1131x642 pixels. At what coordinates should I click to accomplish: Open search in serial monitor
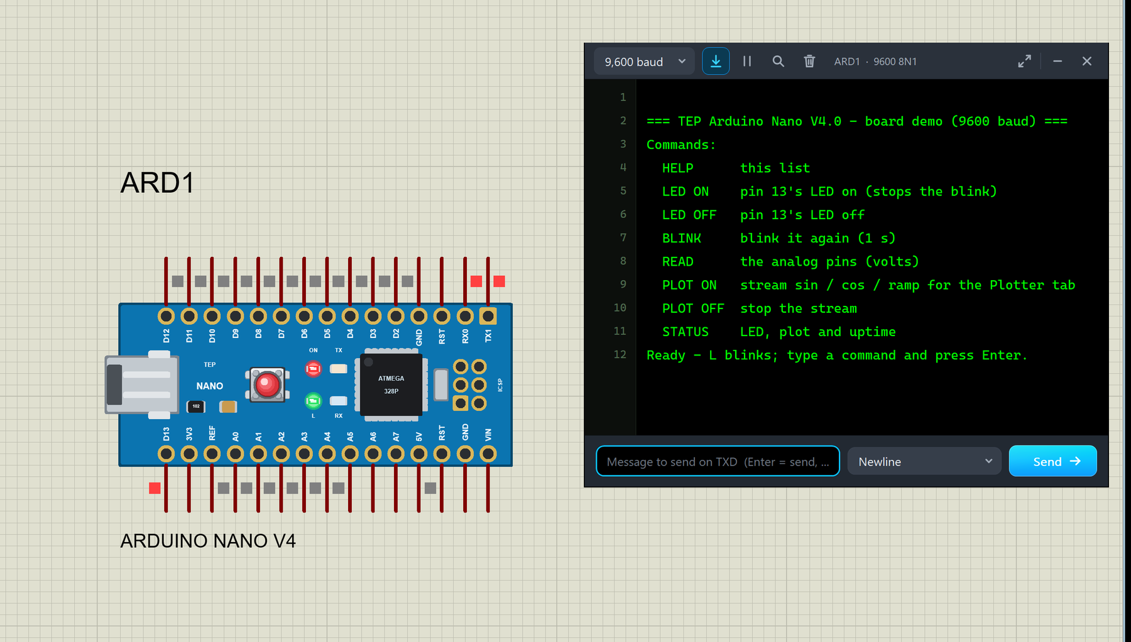click(x=778, y=62)
